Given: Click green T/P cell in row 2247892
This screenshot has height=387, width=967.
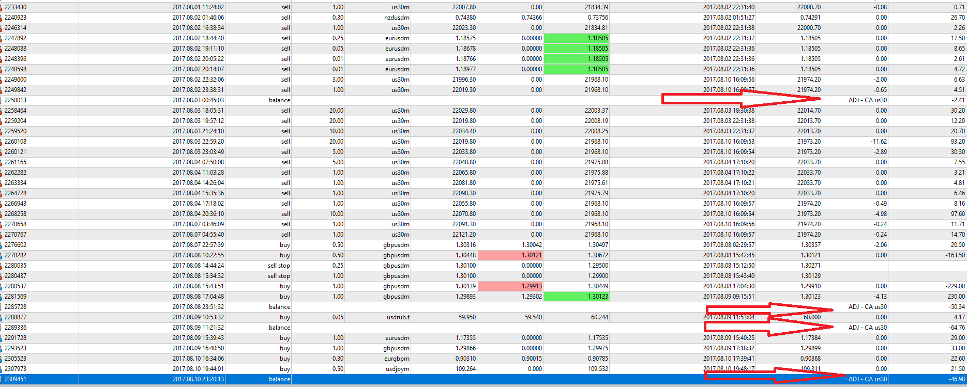Looking at the screenshot, I should coord(576,38).
